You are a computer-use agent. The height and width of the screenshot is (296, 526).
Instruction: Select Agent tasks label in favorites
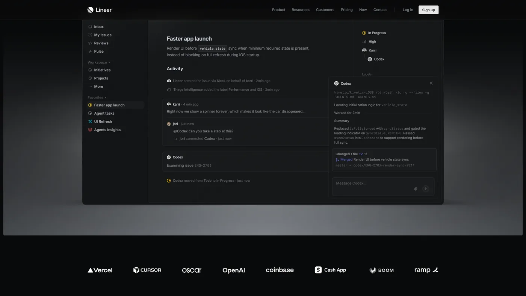point(104,114)
